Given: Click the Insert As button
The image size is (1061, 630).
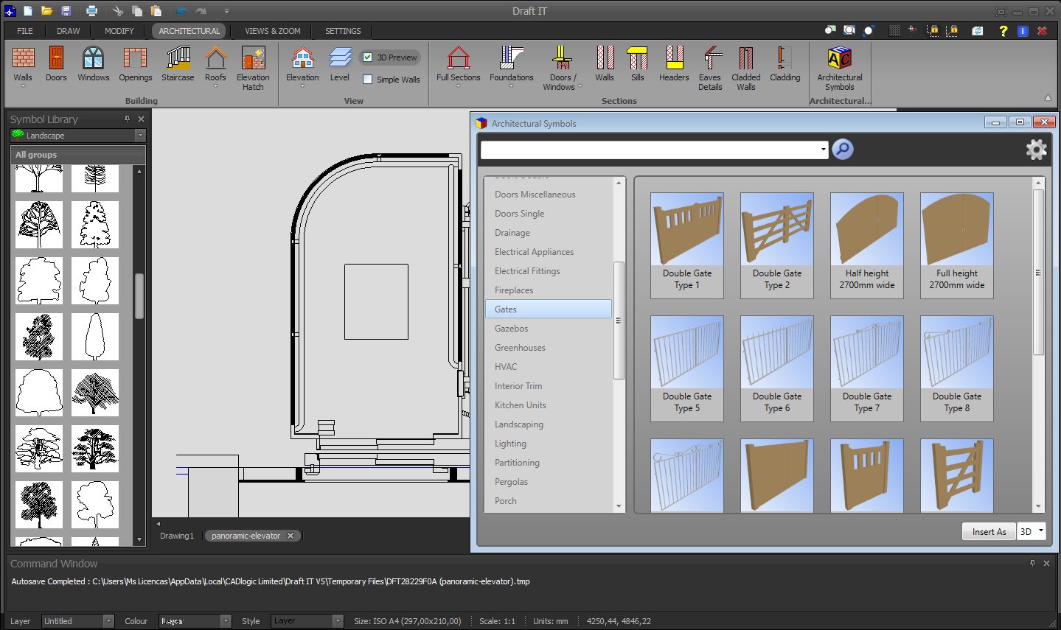Looking at the screenshot, I should pos(988,531).
